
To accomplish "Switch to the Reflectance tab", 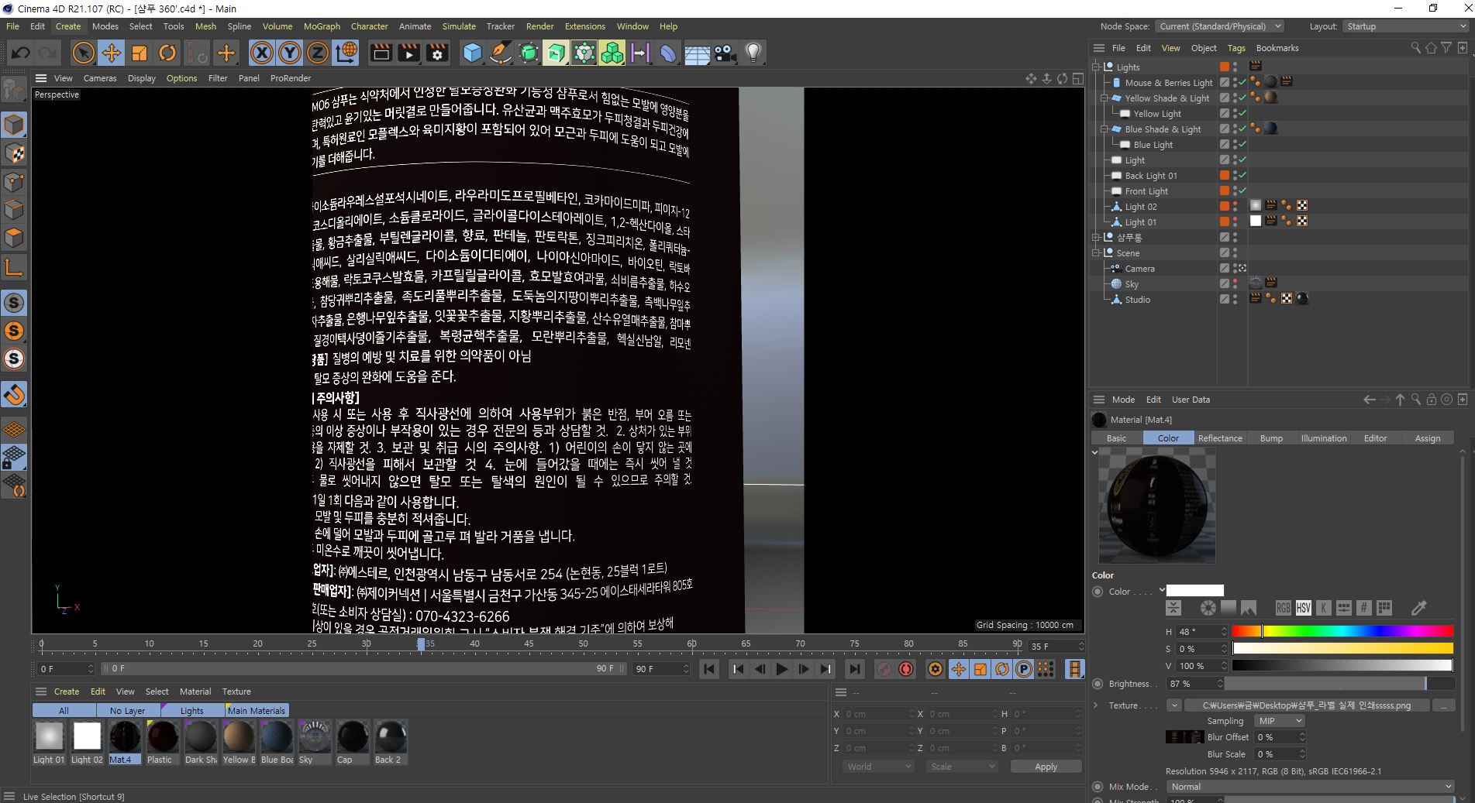I will click(1220, 438).
